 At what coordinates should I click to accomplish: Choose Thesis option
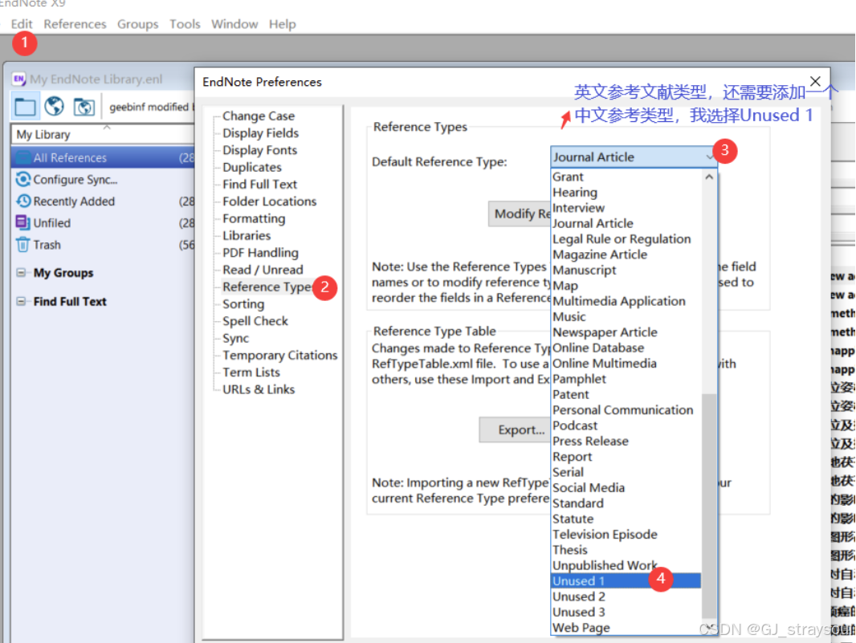coord(626,550)
